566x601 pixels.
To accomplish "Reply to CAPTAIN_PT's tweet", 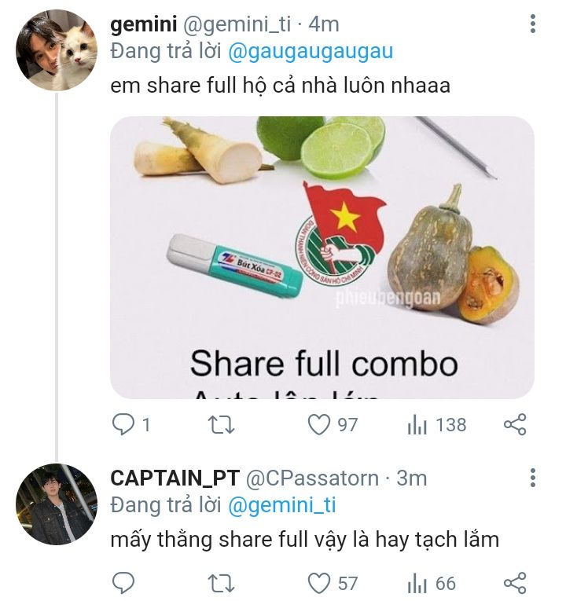I will pos(123,583).
